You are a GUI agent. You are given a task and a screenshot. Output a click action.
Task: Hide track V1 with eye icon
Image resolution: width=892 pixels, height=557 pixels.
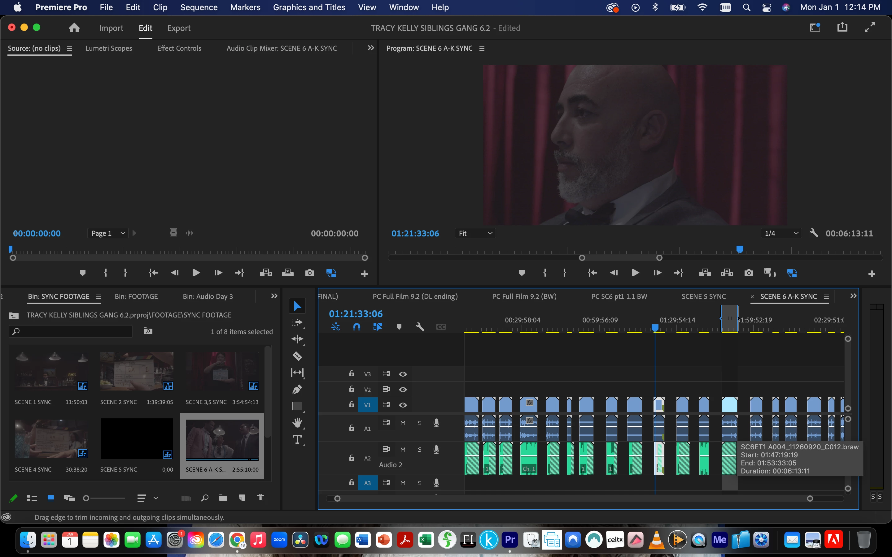[x=403, y=405]
